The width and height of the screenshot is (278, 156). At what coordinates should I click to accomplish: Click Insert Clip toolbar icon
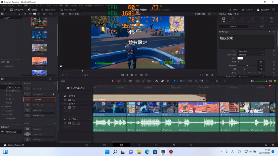138,81
